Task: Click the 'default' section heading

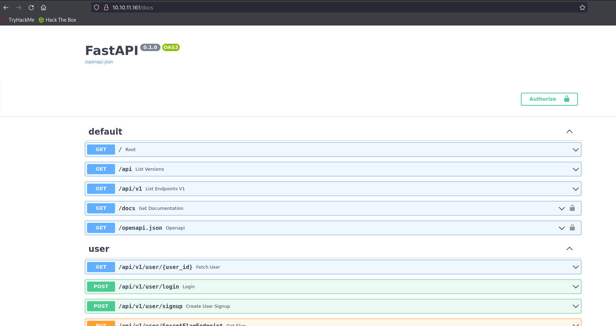Action: pyautogui.click(x=105, y=132)
